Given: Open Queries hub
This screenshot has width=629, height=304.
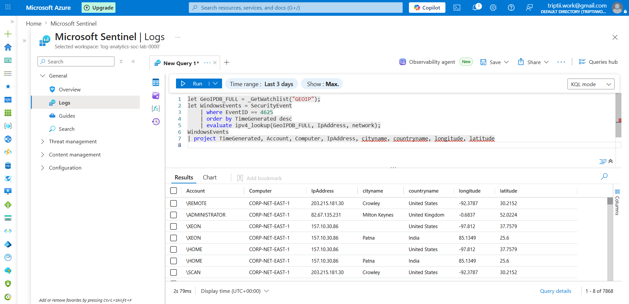Looking at the screenshot, I should click(x=598, y=62).
